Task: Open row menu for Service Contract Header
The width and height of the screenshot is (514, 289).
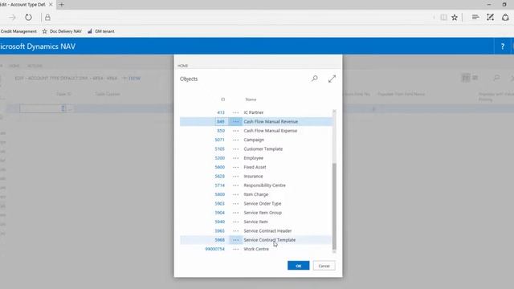Action: [x=235, y=231]
